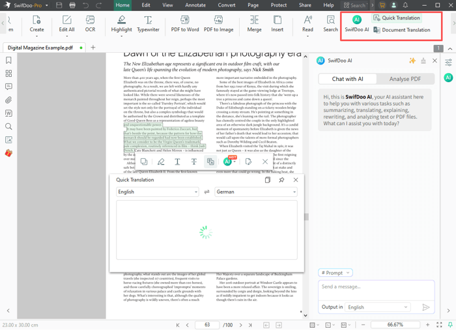The height and width of the screenshot is (331, 456).
Task: Open the sidebar search magnifier
Action: point(8,126)
